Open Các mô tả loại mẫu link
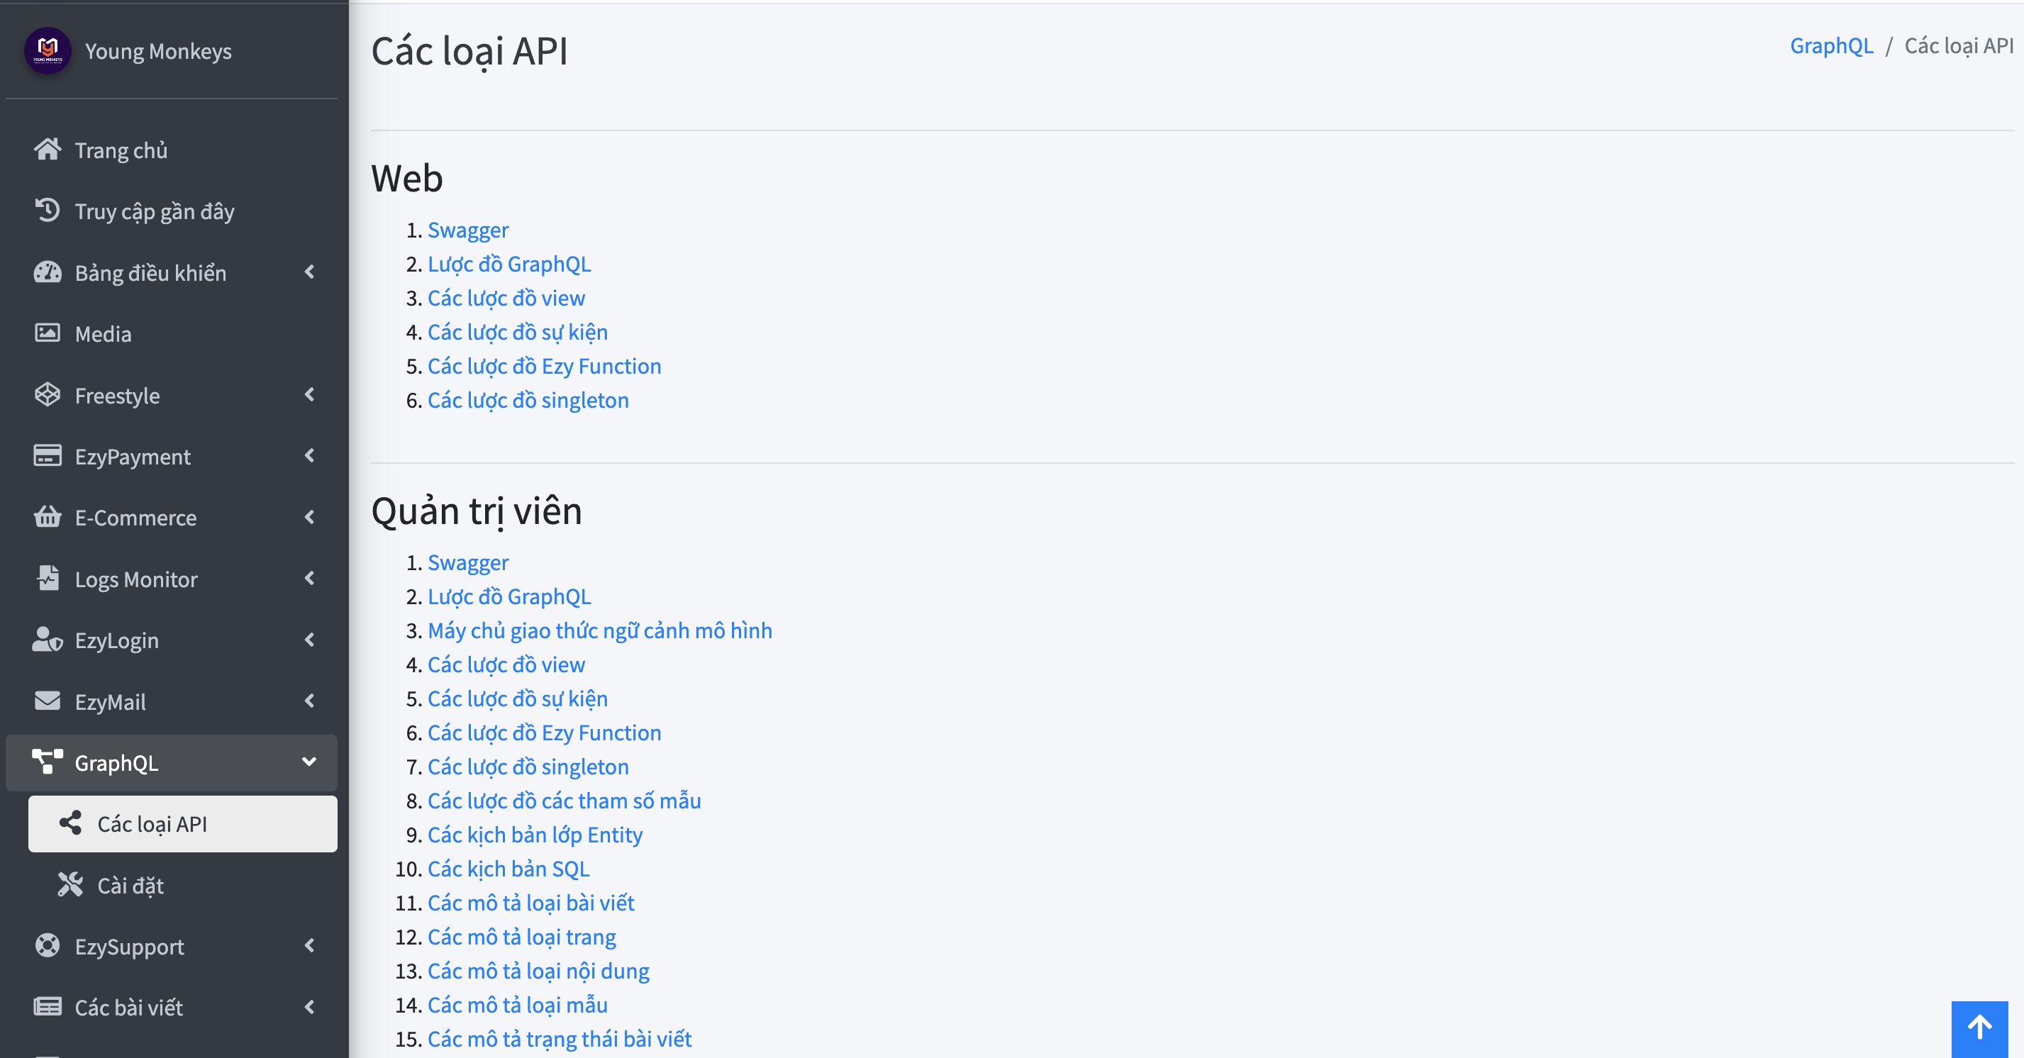Image resolution: width=2024 pixels, height=1058 pixels. click(x=517, y=1005)
